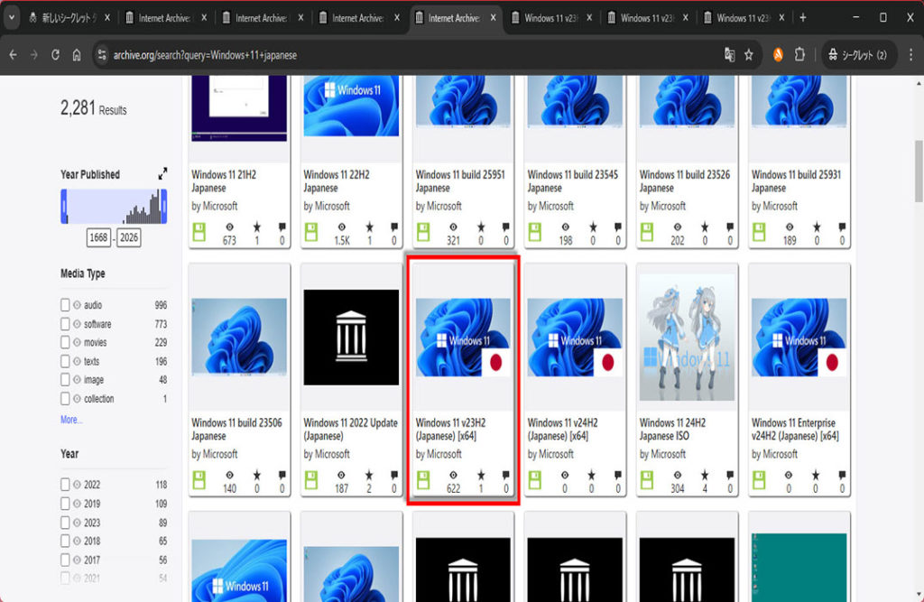Open the incognito profile menu

(857, 55)
